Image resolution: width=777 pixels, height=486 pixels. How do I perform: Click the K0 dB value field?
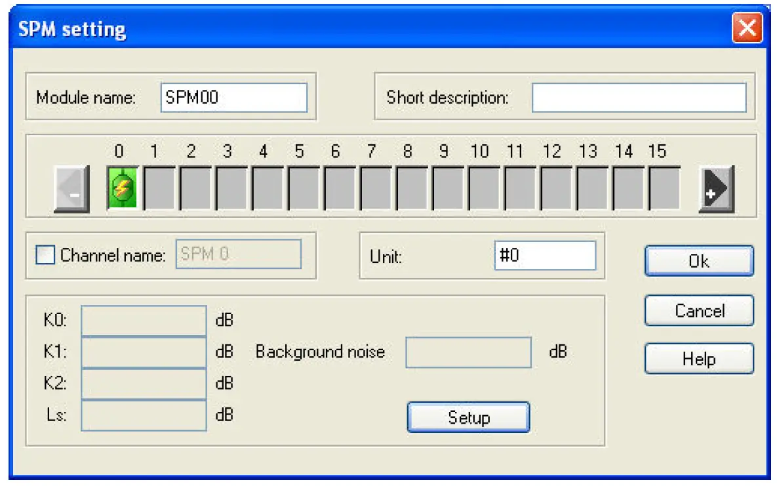pyautogui.click(x=144, y=321)
